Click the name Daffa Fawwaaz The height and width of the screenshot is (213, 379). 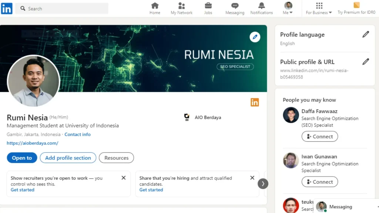tap(319, 111)
